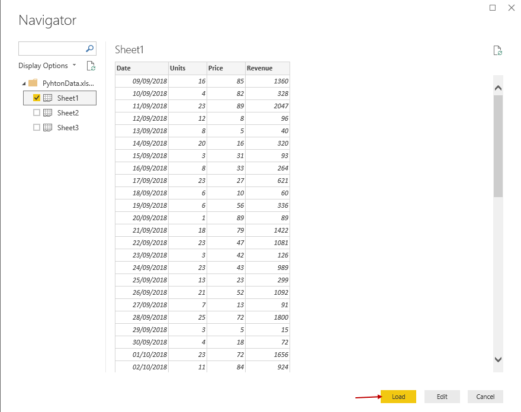This screenshot has height=412, width=521.
Task: Click the Units column header
Action: tap(188, 68)
